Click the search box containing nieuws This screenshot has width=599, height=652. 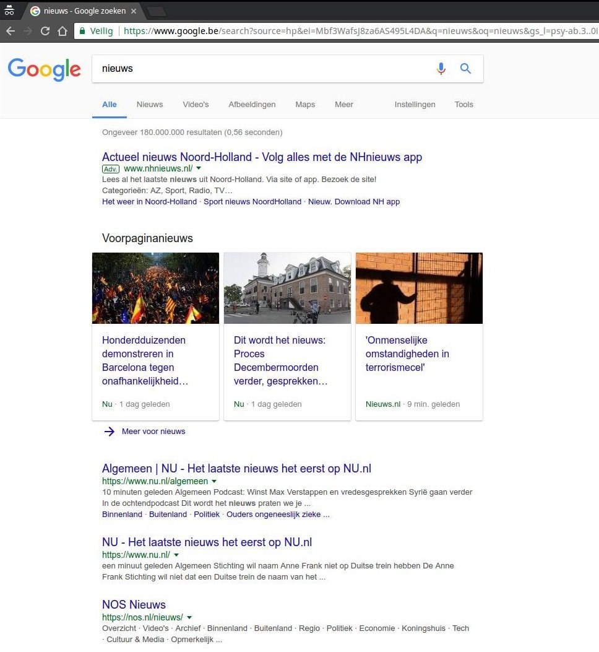pos(260,69)
